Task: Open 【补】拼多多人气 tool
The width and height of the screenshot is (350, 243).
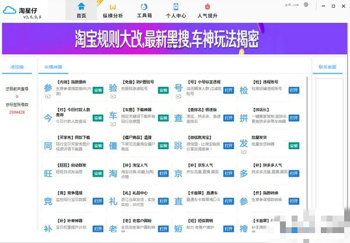Action: tap(294, 174)
